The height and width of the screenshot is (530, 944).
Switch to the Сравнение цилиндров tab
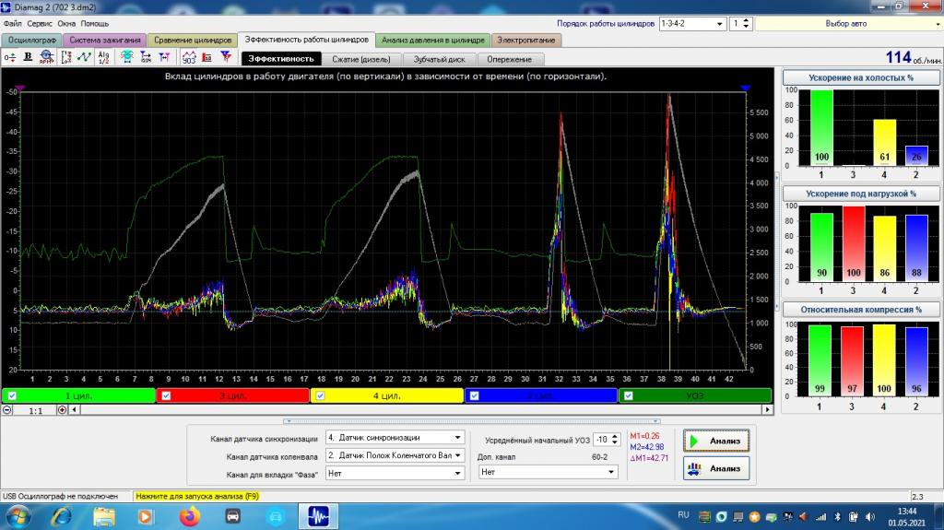[193, 40]
